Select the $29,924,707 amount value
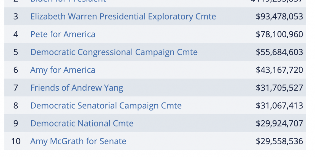Image resolution: width=315 pixels, height=157 pixels. point(279,123)
